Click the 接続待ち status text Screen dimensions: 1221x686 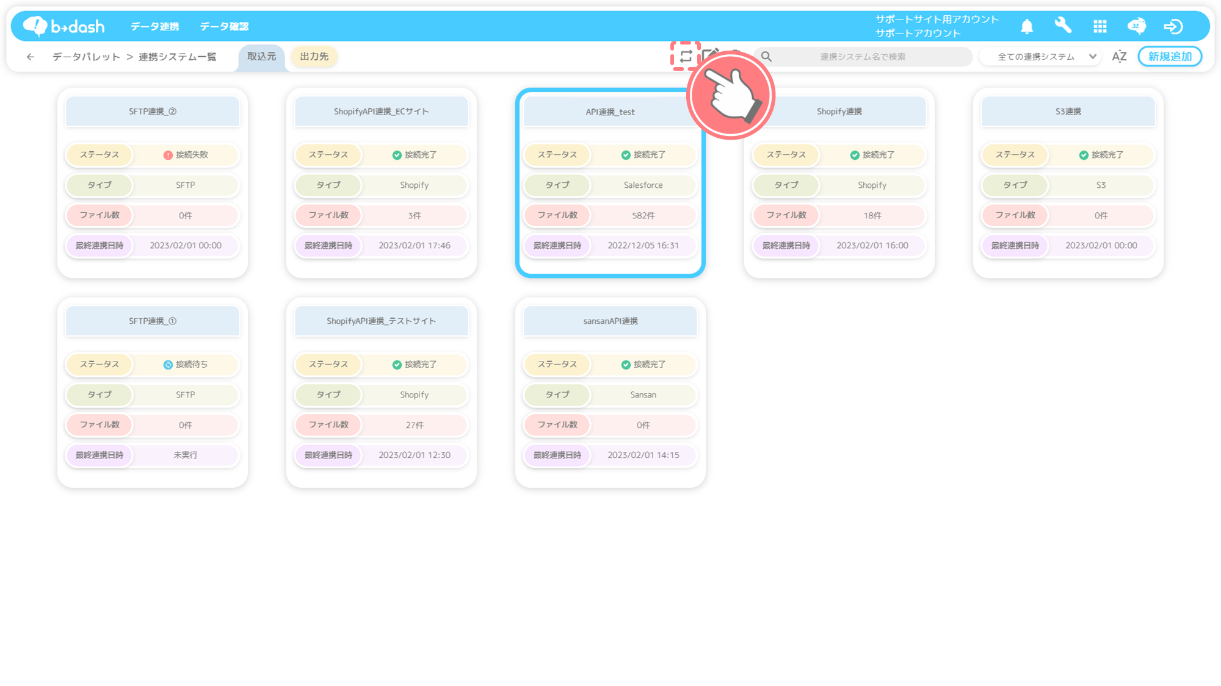point(192,365)
